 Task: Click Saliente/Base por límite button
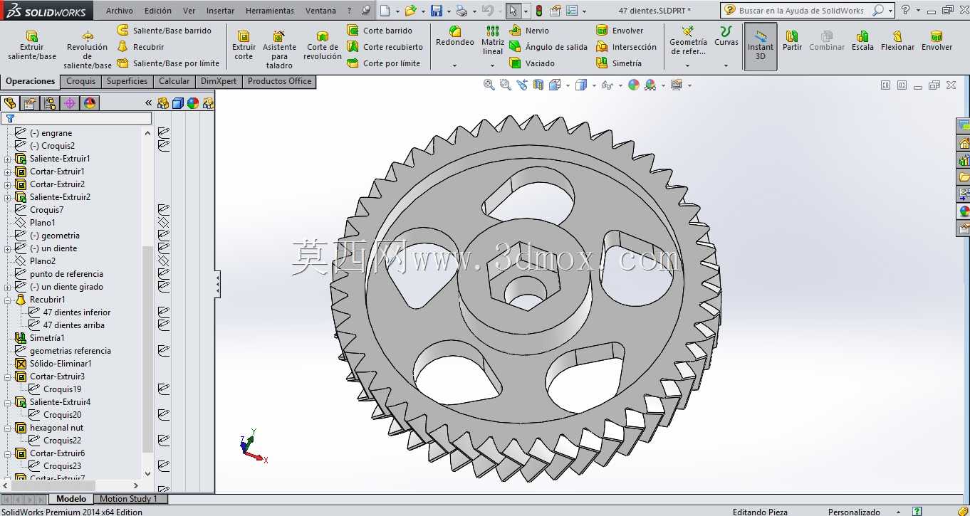pyautogui.click(x=168, y=63)
